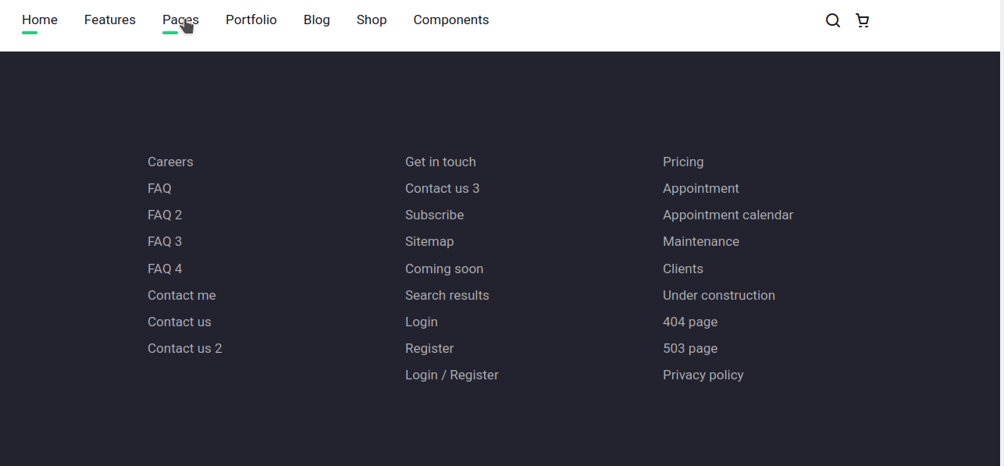Click the Careers link
1004x466 pixels.
tap(170, 162)
